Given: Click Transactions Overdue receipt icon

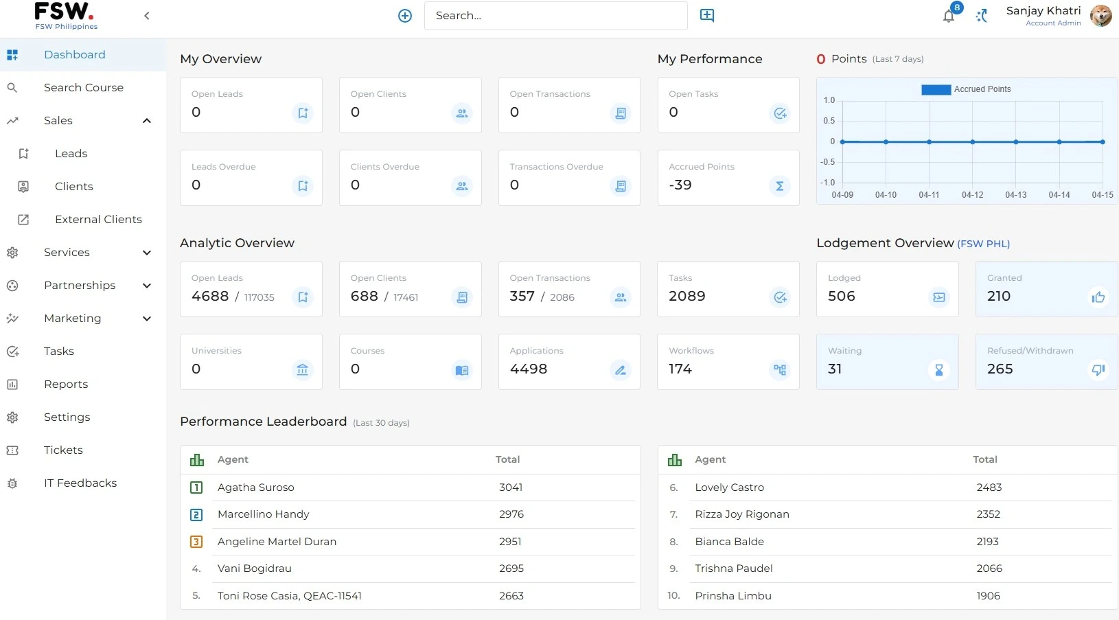Looking at the screenshot, I should click(621, 186).
